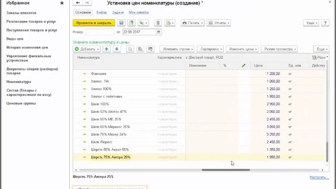The height and width of the screenshot is (189, 336).
Task: Switch to Файлы tab
Action: click(101, 13)
